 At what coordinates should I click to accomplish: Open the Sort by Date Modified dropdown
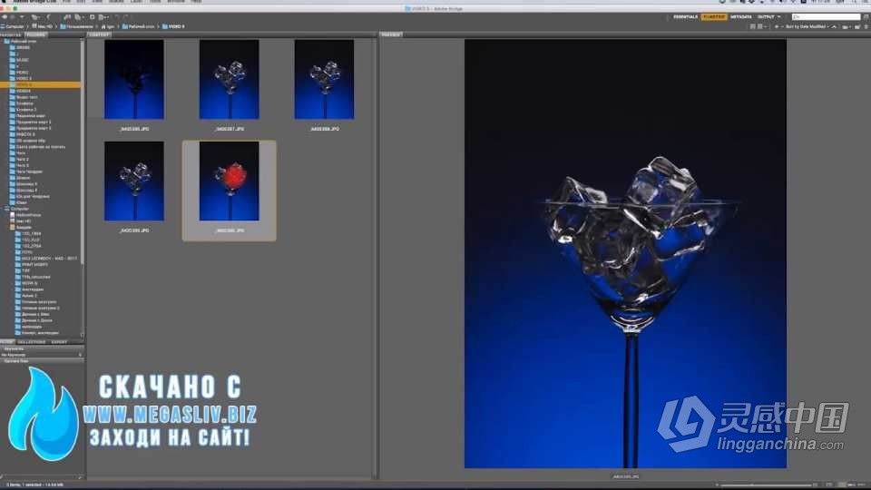tap(798, 27)
